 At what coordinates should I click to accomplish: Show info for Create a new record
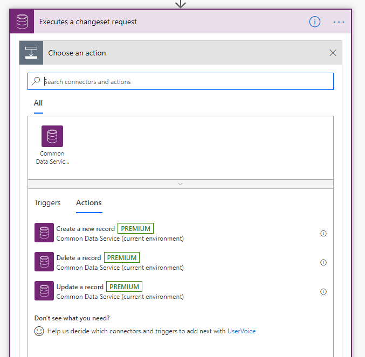(323, 234)
